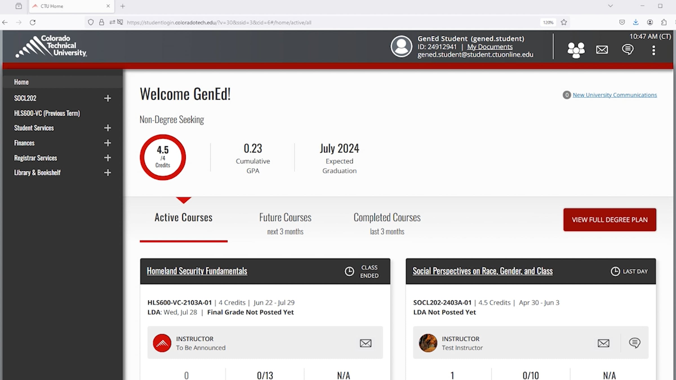The height and width of the screenshot is (380, 676).
Task: Open New University Communications link
Action: (x=615, y=95)
